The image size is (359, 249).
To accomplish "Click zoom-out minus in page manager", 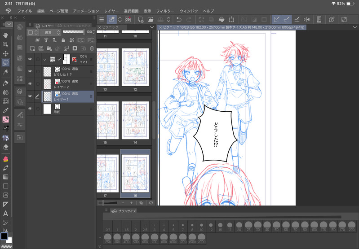I will (x=123, y=203).
